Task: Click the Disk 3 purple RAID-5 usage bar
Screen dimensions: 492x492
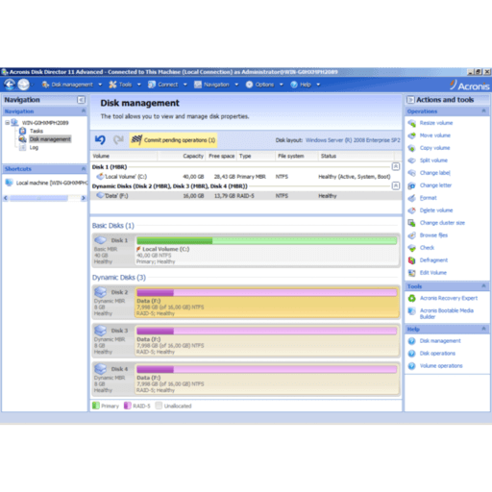Action: [267, 331]
